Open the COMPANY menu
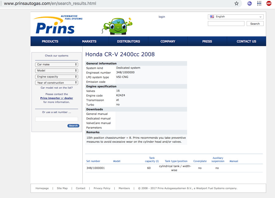This screenshot has height=198, width=275. click(168, 41)
